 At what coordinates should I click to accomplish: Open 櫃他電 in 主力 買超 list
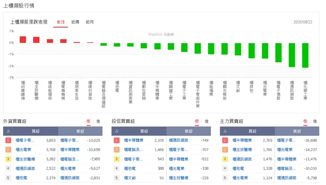point(238,168)
